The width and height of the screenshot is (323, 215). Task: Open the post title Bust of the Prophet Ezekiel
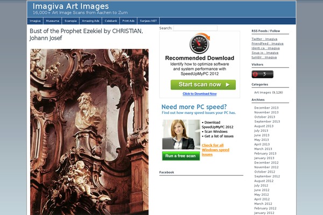86,34
